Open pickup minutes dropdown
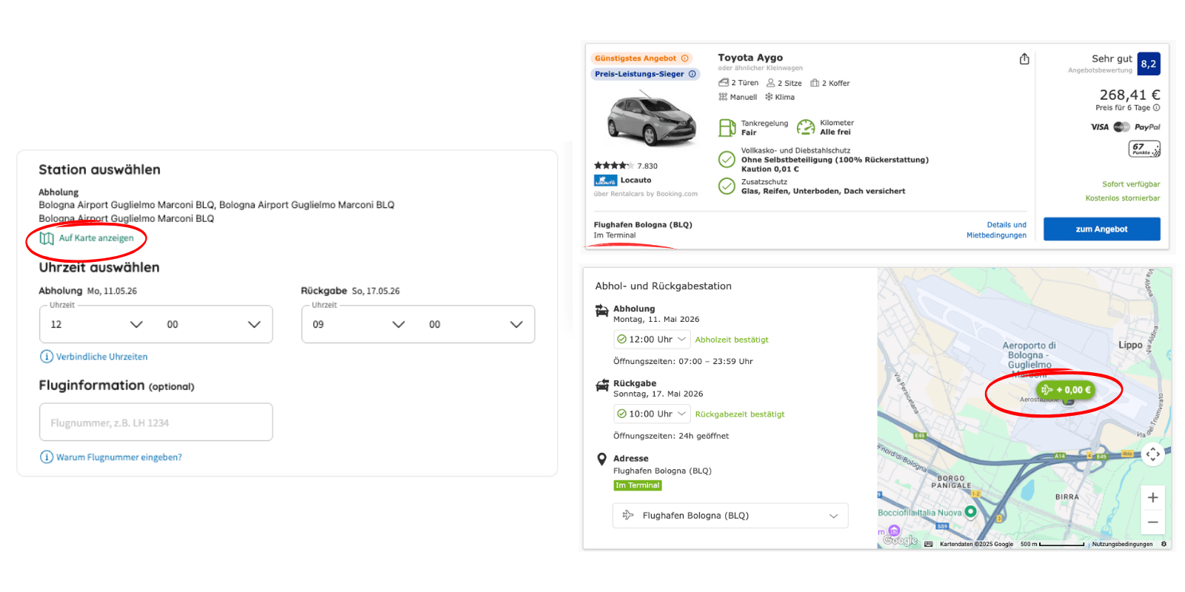 pyautogui.click(x=213, y=324)
